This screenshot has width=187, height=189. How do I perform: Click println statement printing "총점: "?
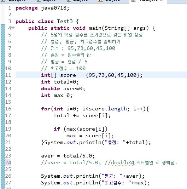pyautogui.click(x=98, y=143)
